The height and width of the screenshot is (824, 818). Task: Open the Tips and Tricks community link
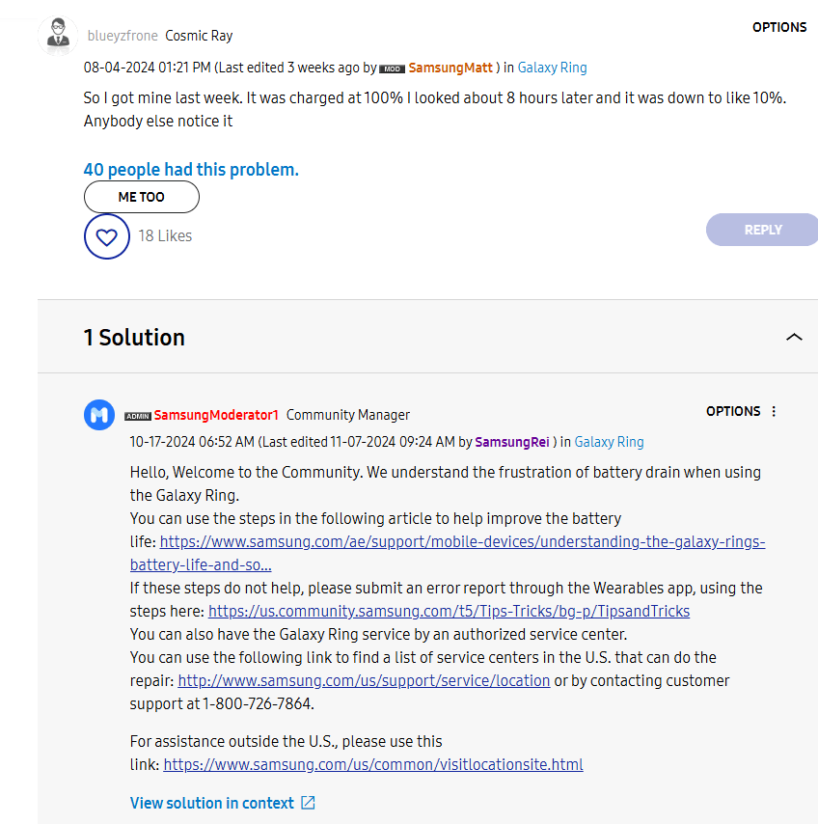[x=449, y=611]
